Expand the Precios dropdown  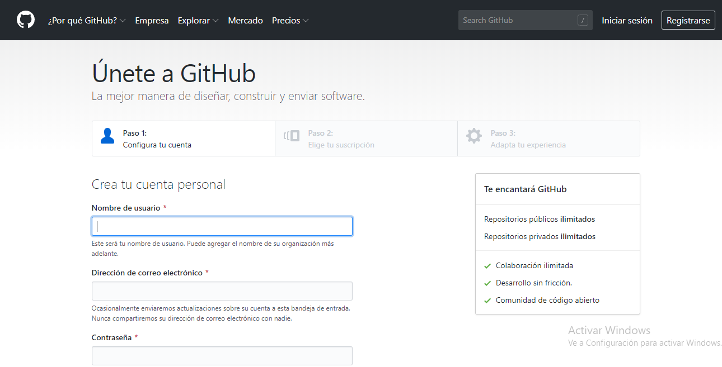(x=290, y=21)
